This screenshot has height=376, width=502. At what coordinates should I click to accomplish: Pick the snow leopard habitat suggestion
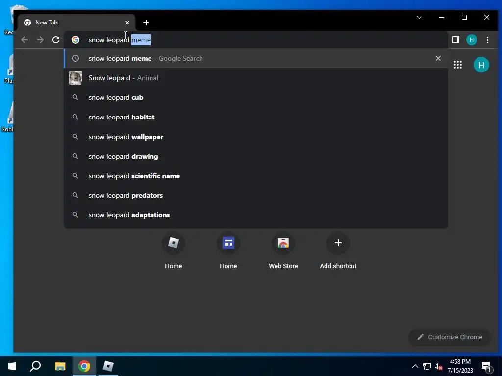point(256,117)
